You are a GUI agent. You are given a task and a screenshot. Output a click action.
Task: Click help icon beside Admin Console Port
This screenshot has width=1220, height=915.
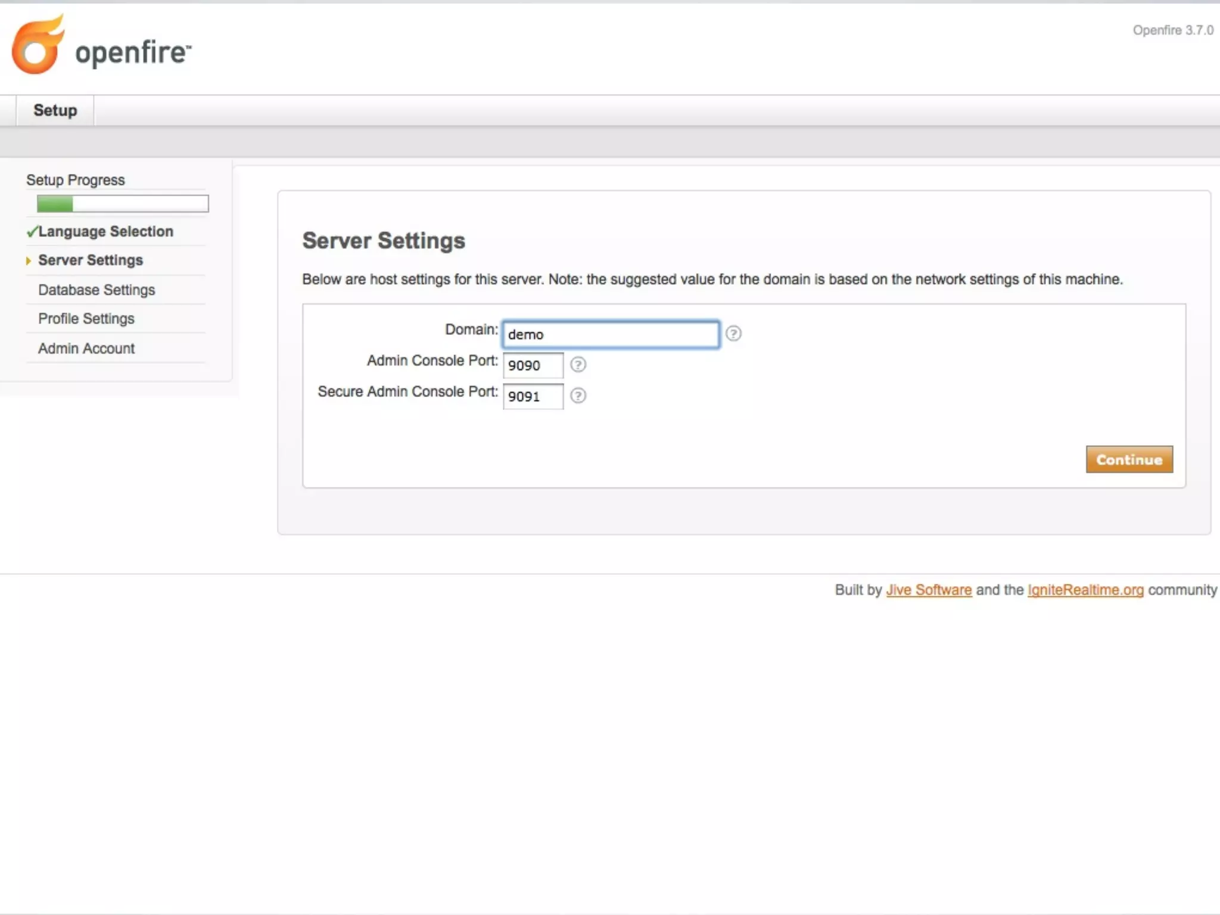[x=578, y=365]
